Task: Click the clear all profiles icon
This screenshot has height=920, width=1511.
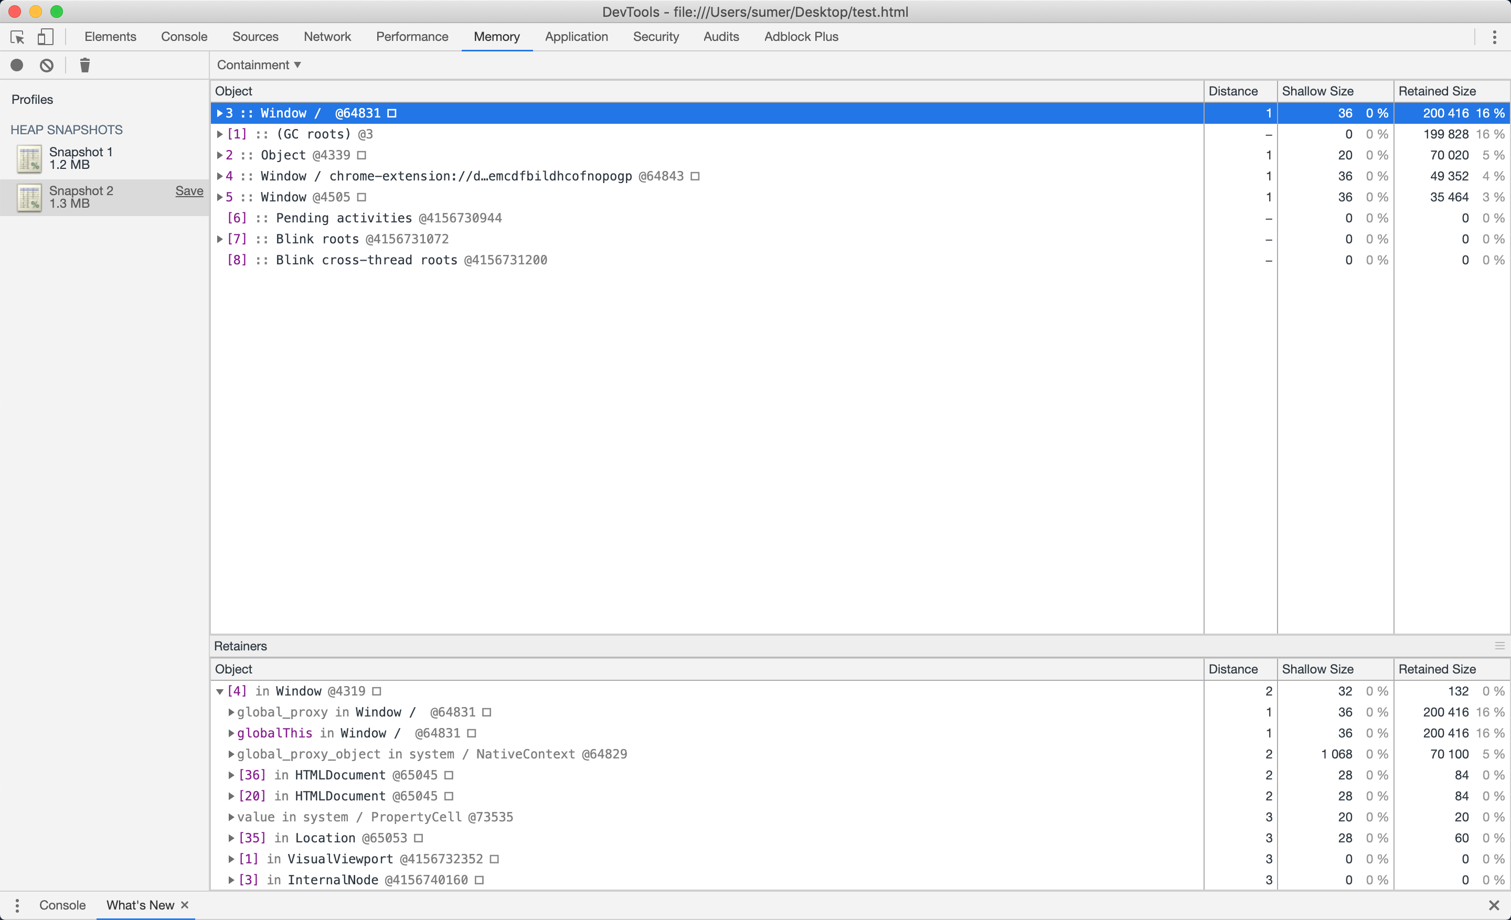Action: click(47, 65)
